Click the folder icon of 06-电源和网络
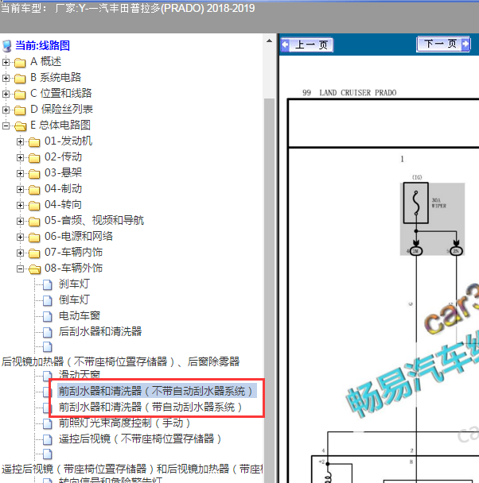Viewport: 479px width, 483px height. (34, 238)
